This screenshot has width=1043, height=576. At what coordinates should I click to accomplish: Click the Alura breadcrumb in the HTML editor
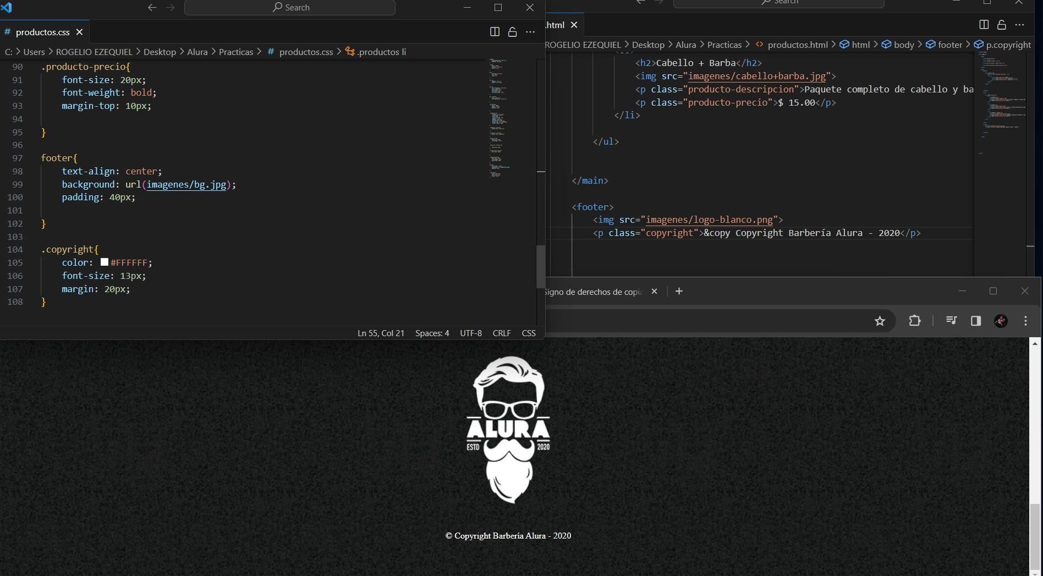(x=685, y=45)
